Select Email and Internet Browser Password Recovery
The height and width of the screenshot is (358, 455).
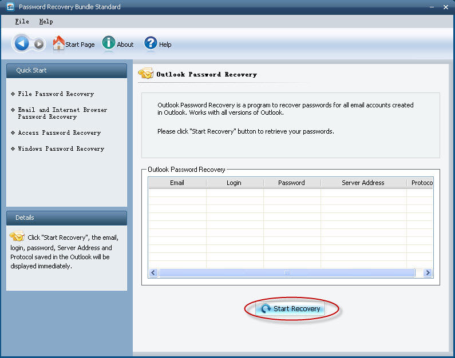click(62, 113)
